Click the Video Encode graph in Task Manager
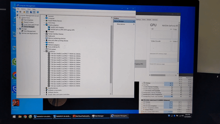This screenshot has height=124, width=220. tap(161, 47)
